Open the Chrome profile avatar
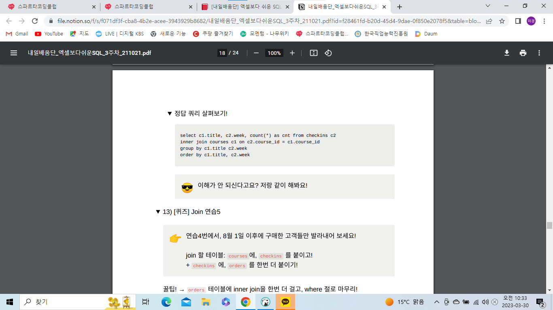Viewport: 553px width, 310px height. [x=531, y=21]
